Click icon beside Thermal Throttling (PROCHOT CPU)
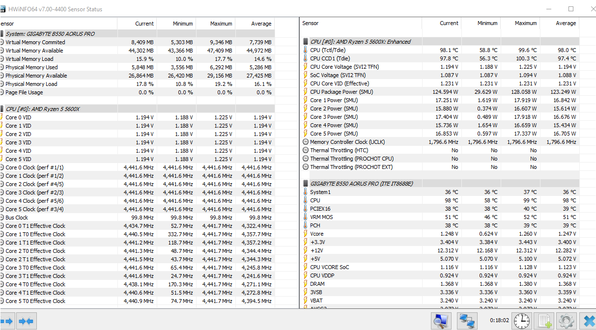 coord(306,159)
